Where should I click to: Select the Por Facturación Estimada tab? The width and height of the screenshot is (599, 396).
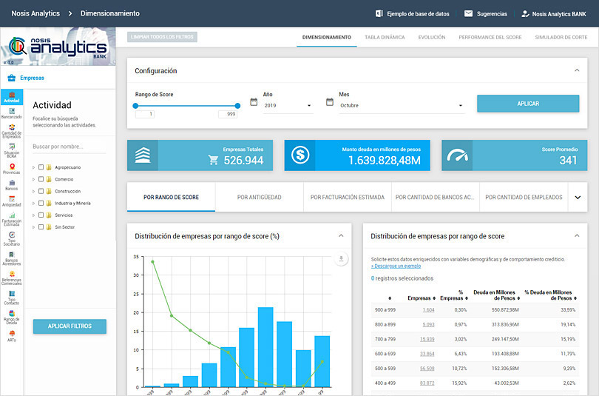point(348,197)
